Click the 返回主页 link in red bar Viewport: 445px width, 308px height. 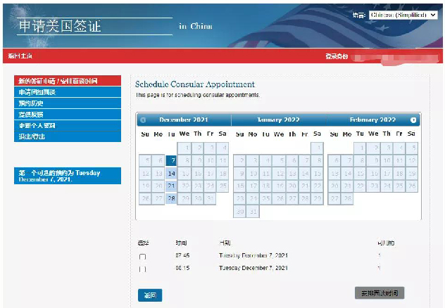(20, 56)
